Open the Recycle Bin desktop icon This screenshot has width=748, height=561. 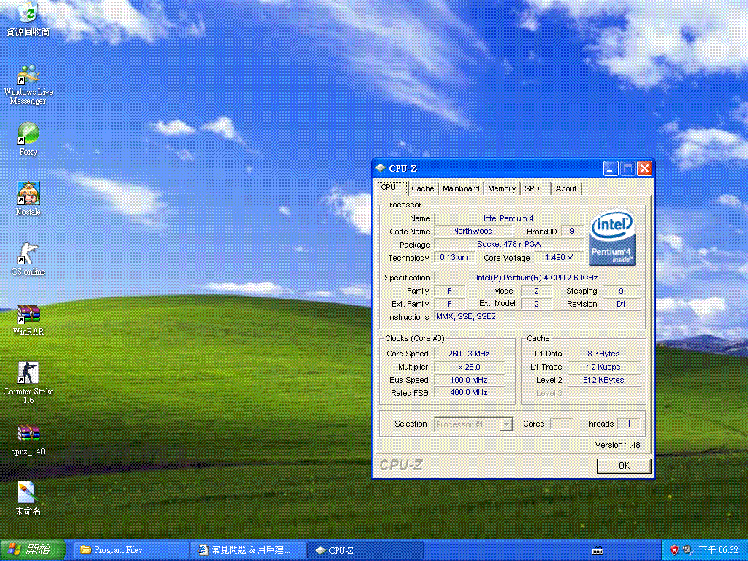coord(28,13)
